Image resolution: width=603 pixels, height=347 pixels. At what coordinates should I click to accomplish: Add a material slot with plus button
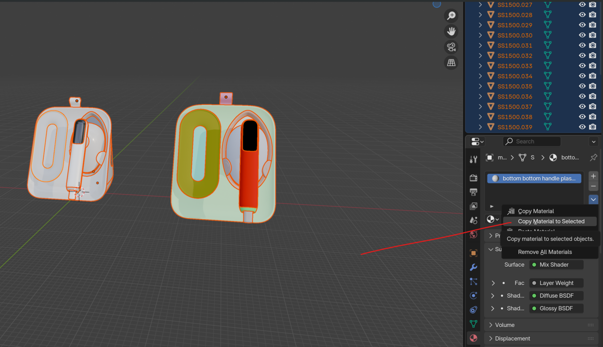[x=593, y=176]
